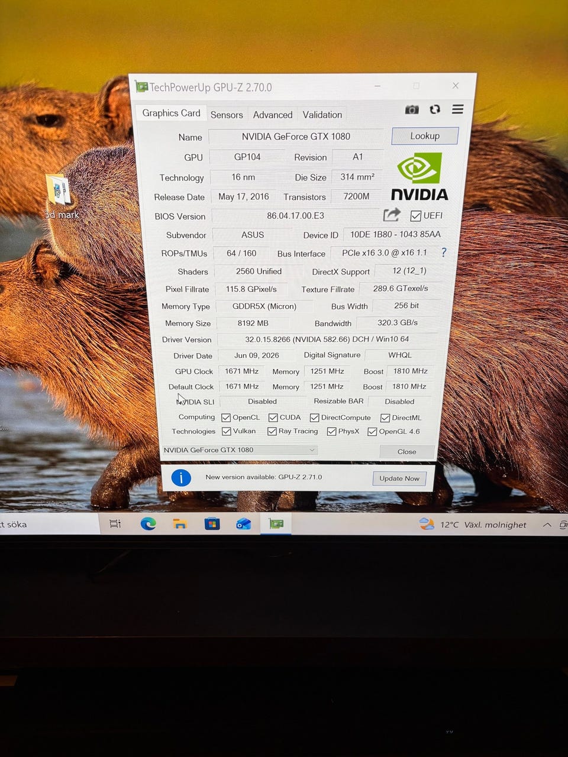The width and height of the screenshot is (568, 757).
Task: Open the Advanced tab
Action: click(x=273, y=115)
